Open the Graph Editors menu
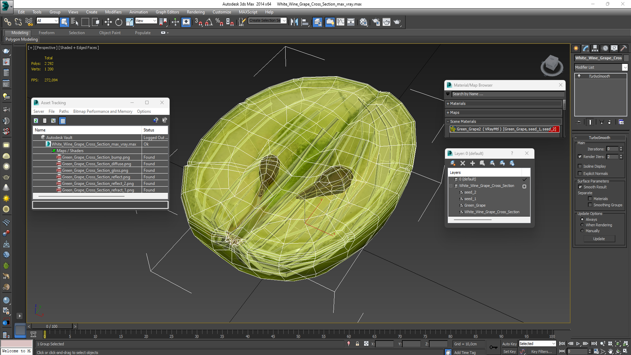The image size is (631, 355). tap(167, 12)
